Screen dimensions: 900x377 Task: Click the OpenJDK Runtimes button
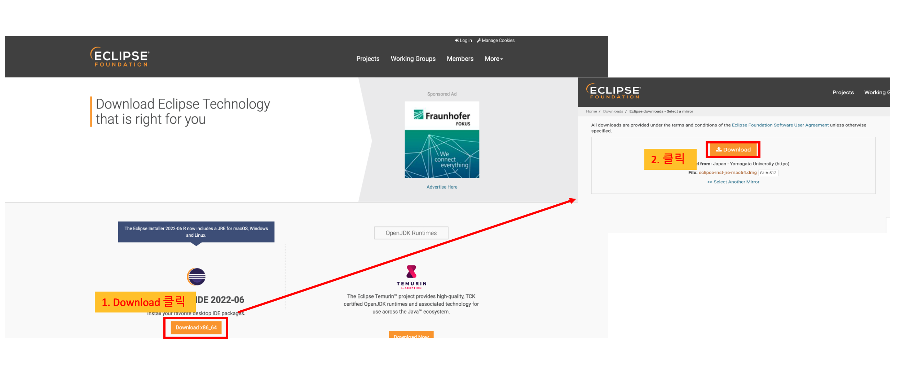tap(411, 233)
